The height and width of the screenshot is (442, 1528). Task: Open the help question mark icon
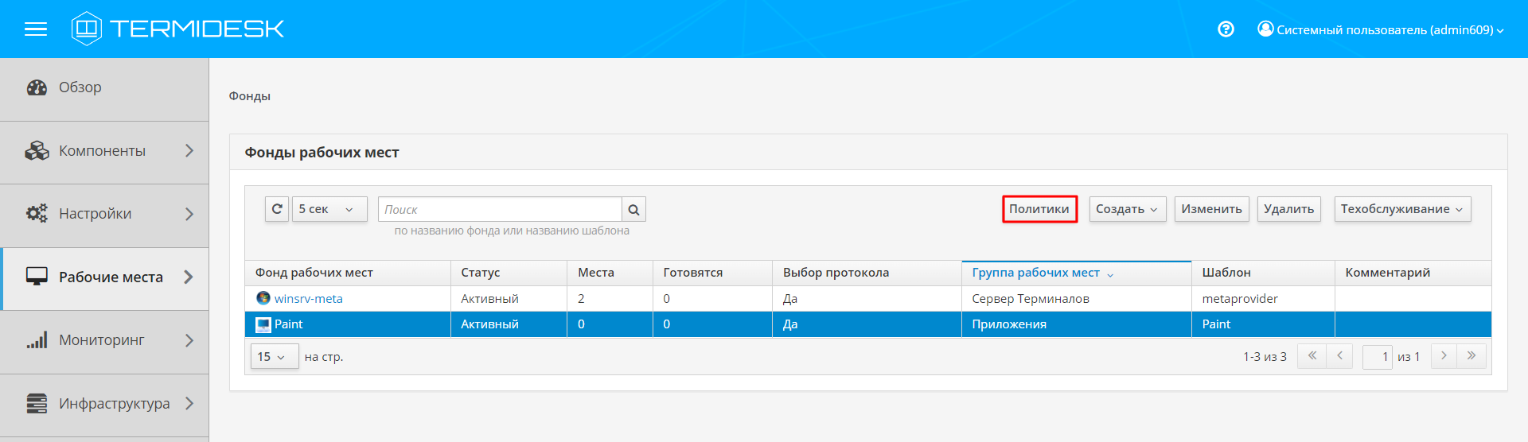click(1226, 29)
